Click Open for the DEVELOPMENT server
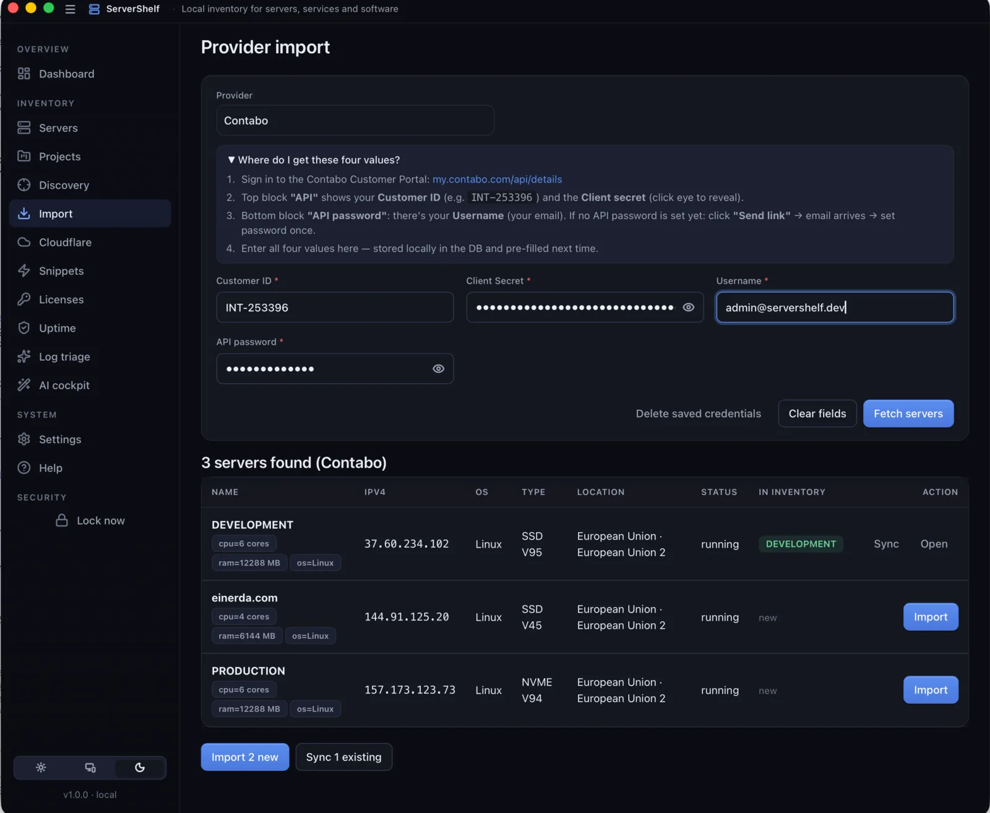 (934, 544)
